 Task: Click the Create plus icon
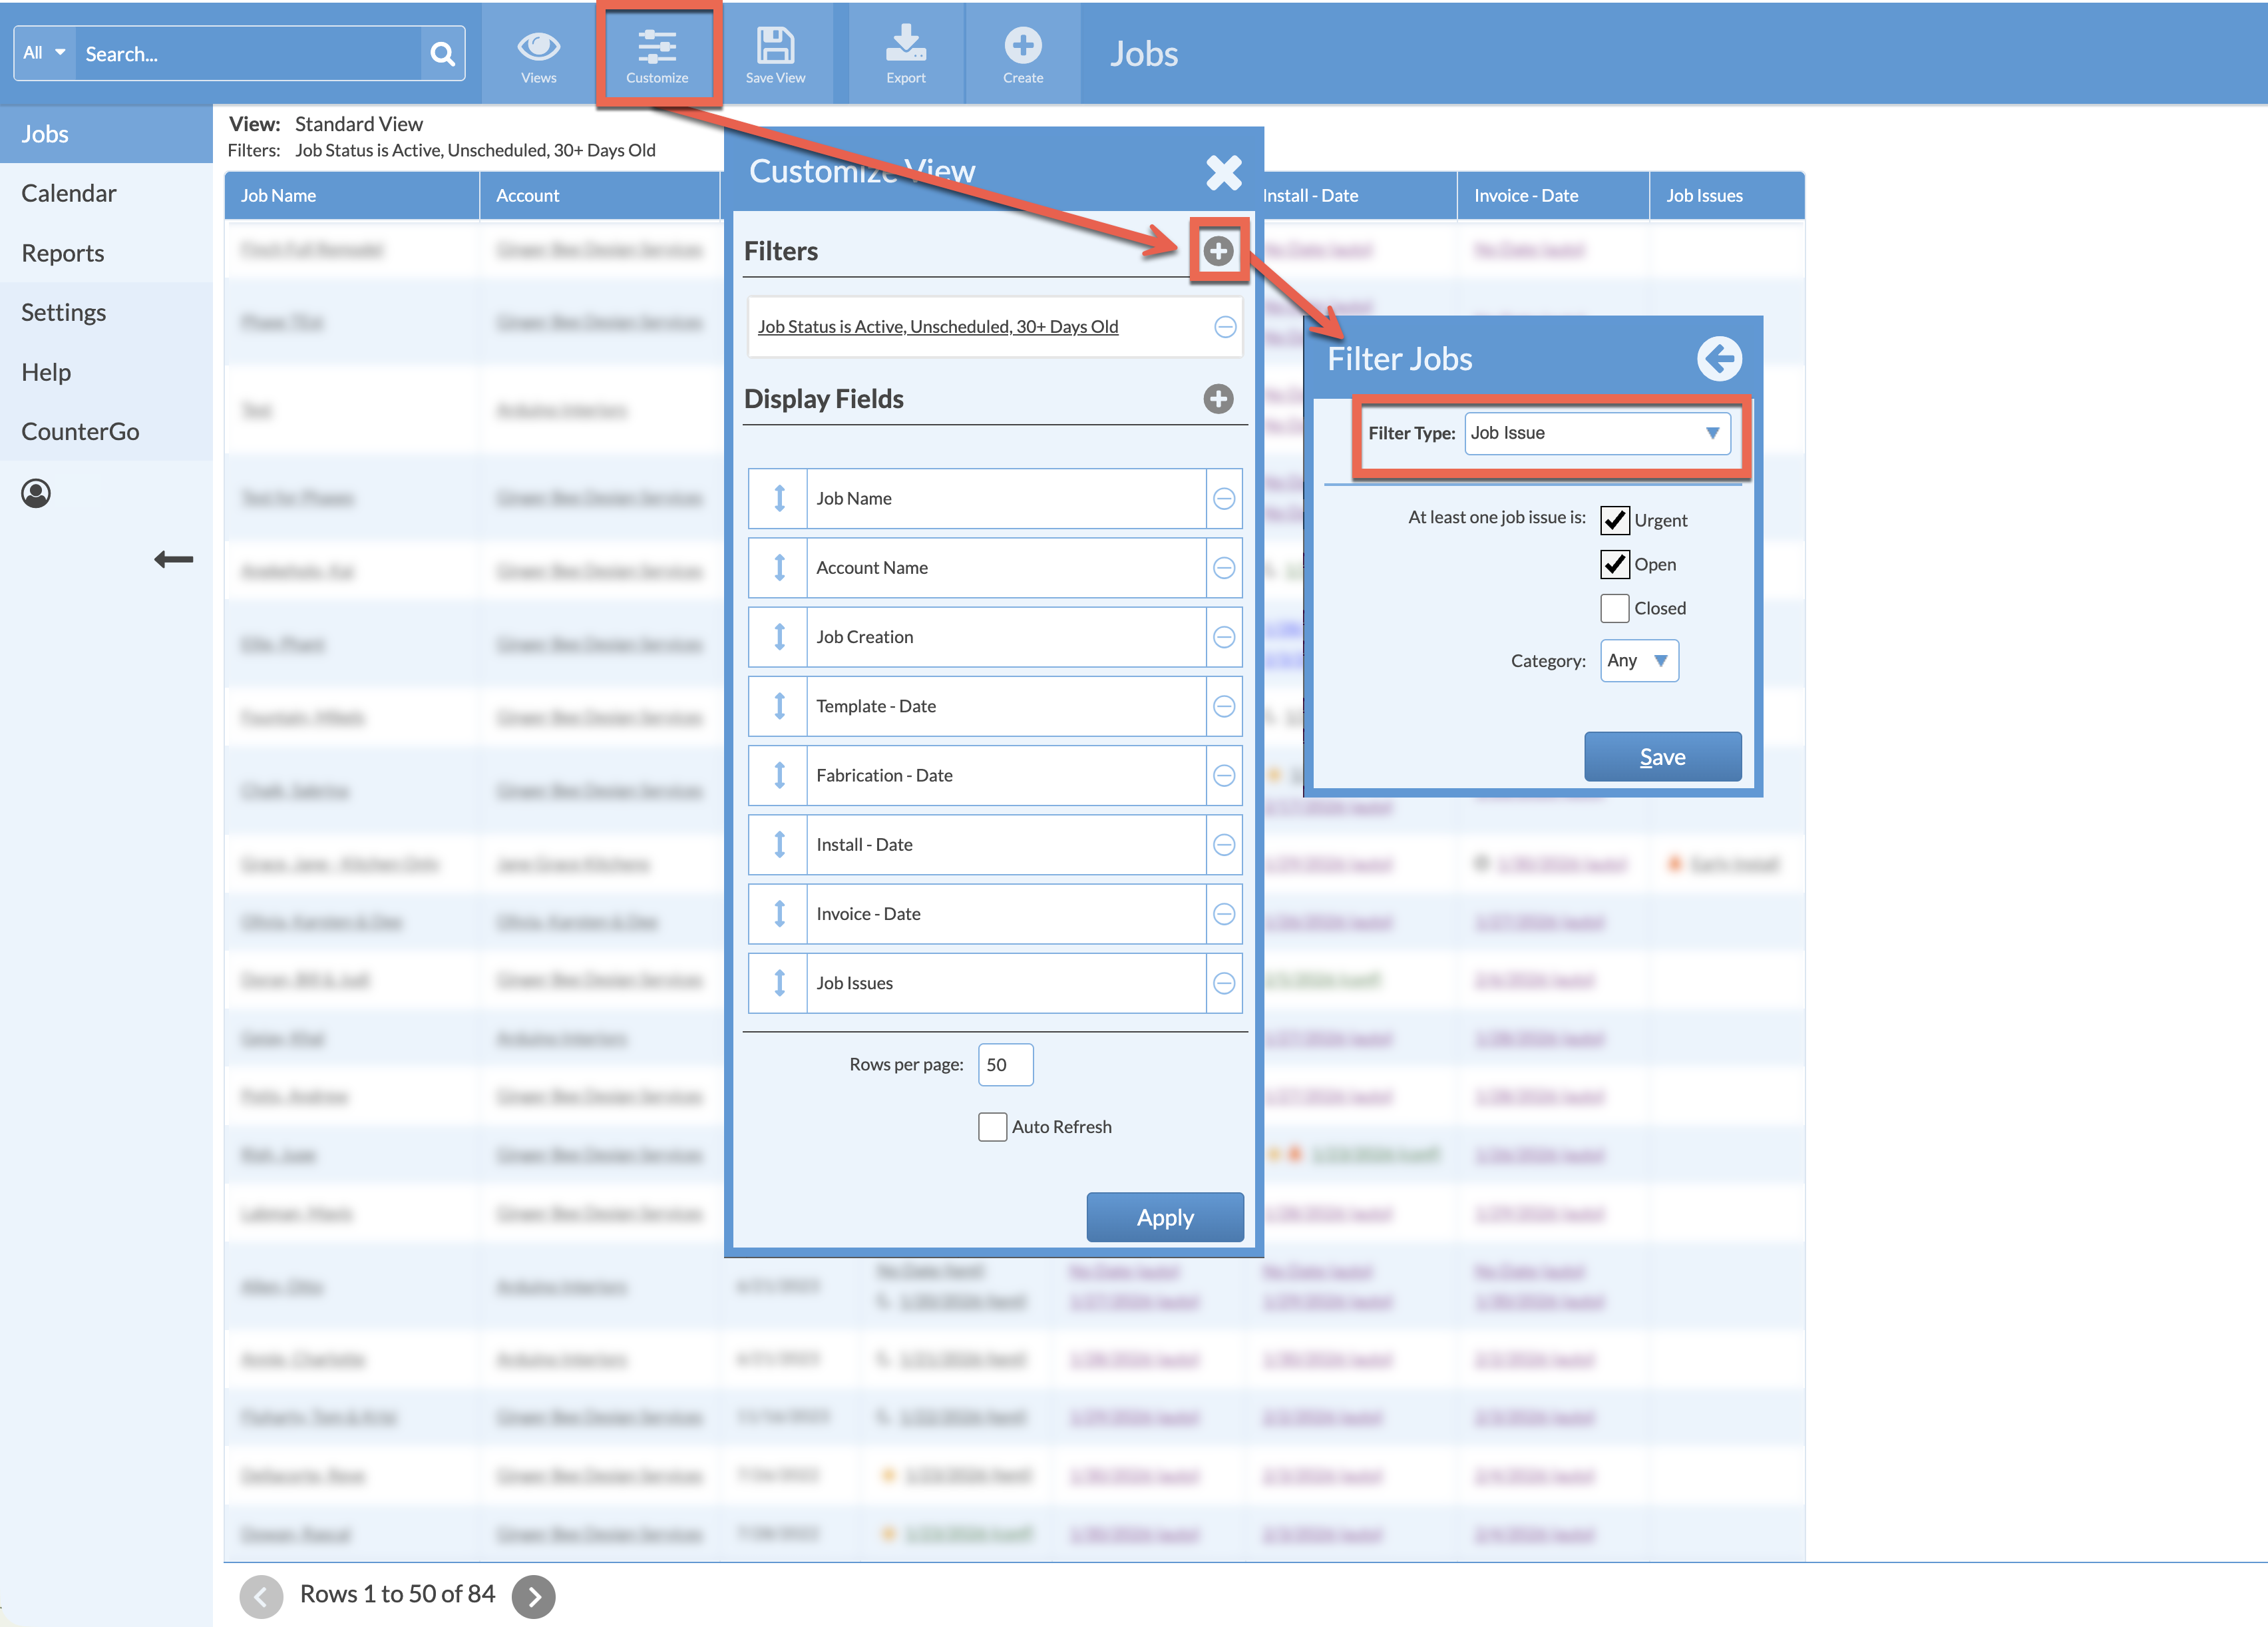[x=1022, y=55]
